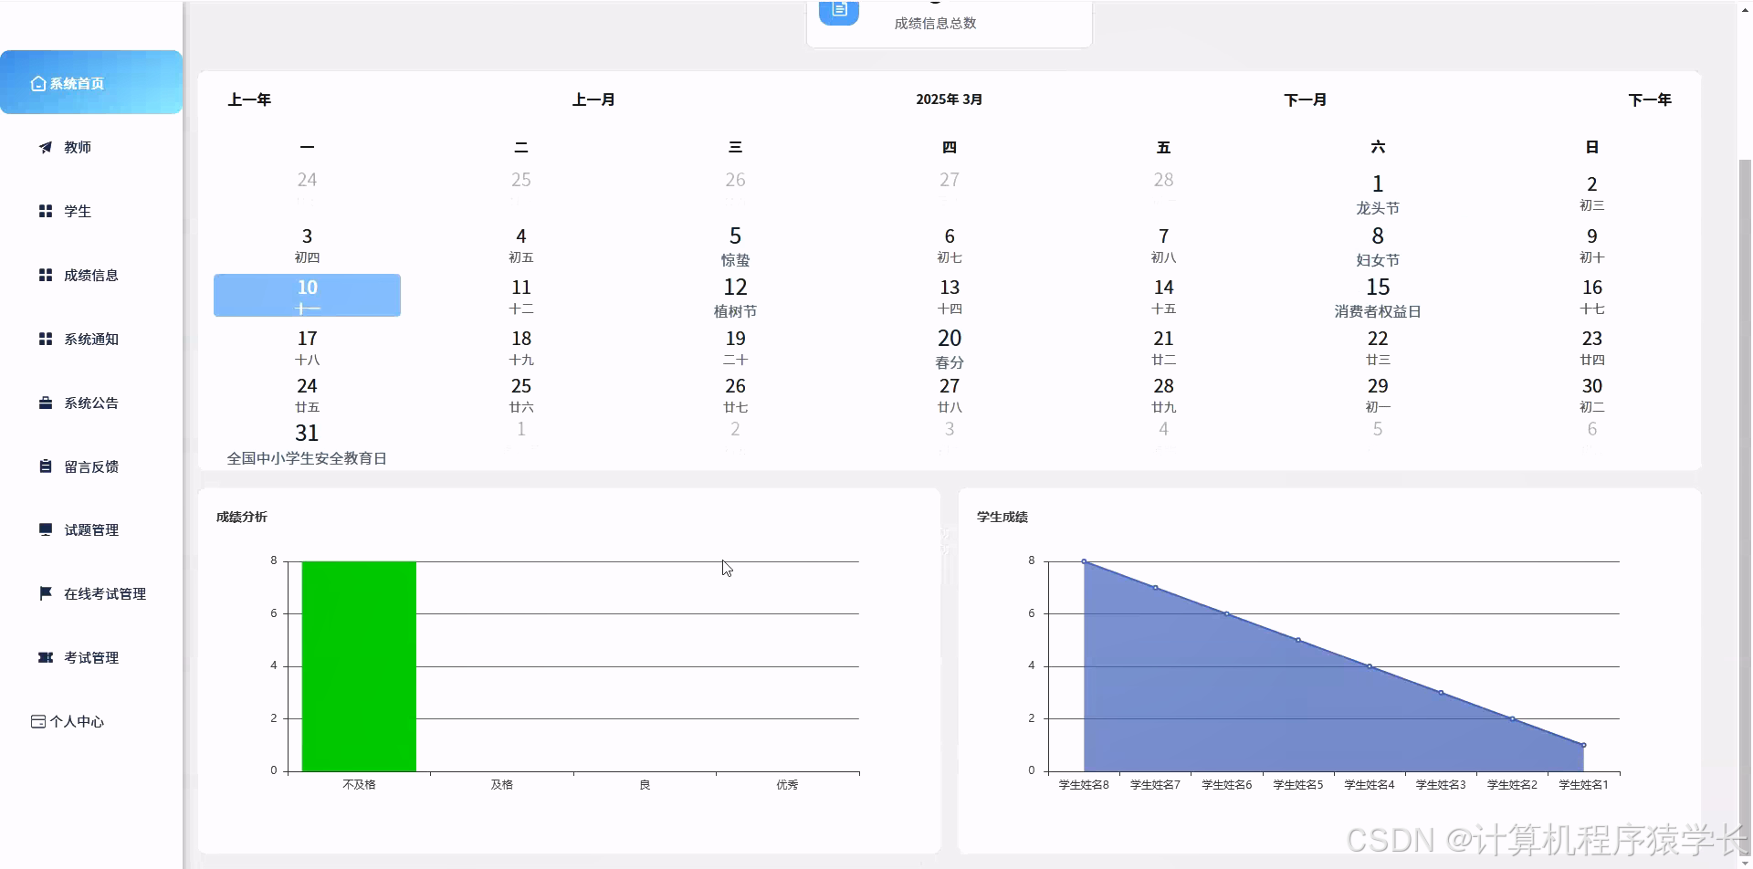Open 个人中心 in the sidebar
The image size is (1753, 869).
click(x=91, y=721)
